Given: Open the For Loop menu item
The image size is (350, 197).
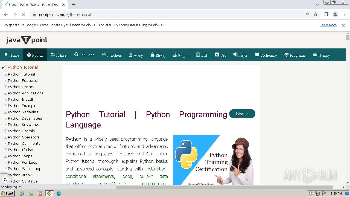Looking at the screenshot, I should click(84, 55).
